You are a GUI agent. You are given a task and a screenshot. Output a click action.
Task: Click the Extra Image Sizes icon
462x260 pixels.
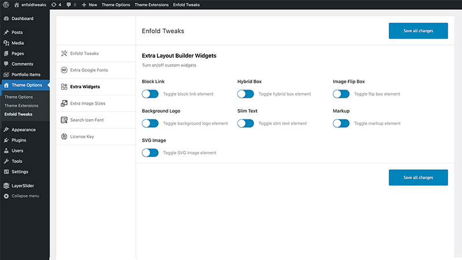[64, 103]
